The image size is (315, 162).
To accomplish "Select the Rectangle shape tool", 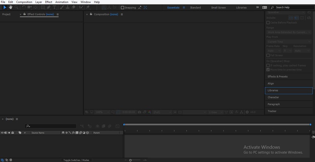I will [x=43, y=7].
